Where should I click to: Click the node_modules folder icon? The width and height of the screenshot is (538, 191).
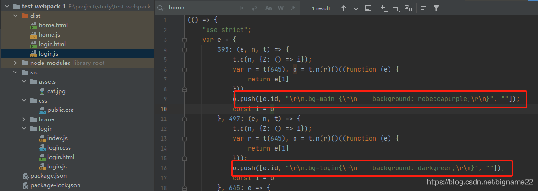(25, 63)
